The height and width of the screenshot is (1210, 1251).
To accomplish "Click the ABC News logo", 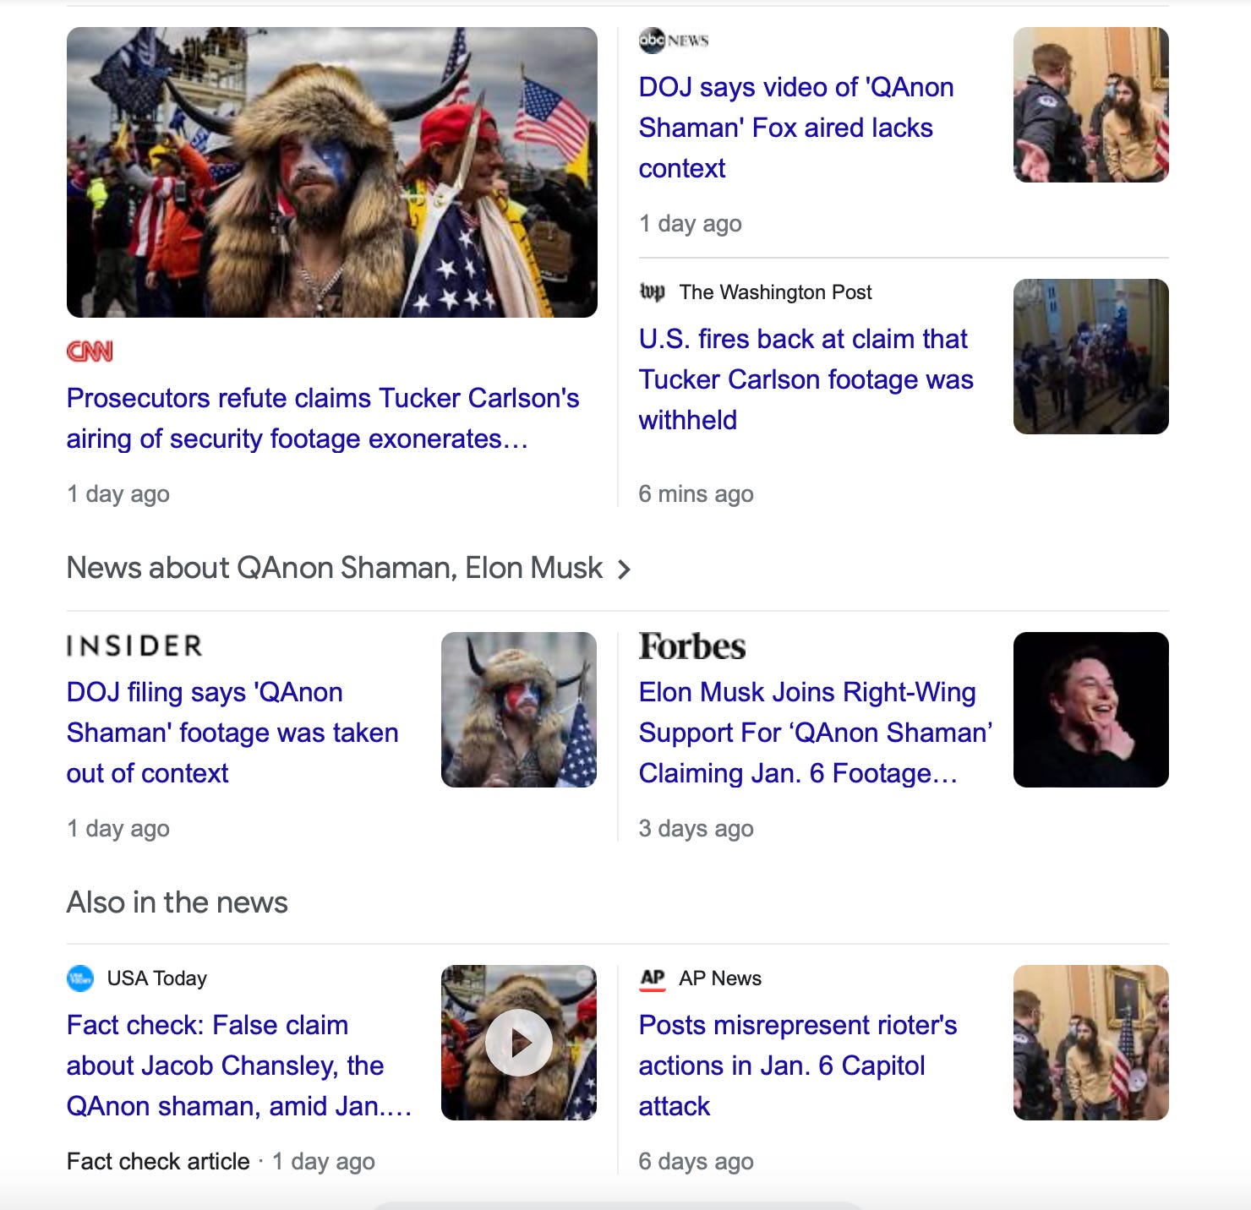I will coord(674,41).
